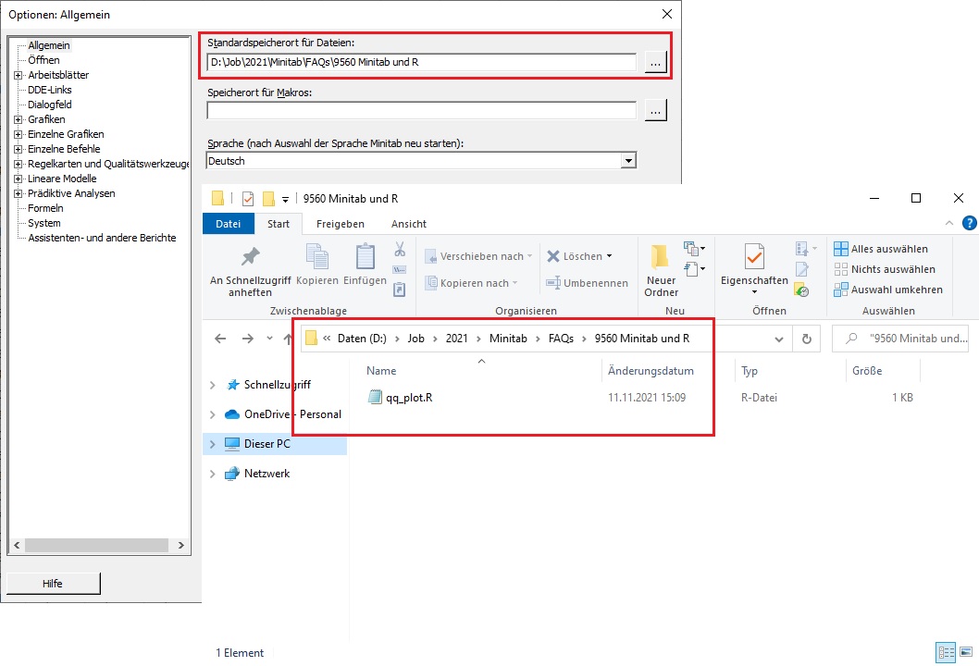Screen dimensions: 979x666
Task: Click Kopieren nach button
Action: pyautogui.click(x=472, y=283)
